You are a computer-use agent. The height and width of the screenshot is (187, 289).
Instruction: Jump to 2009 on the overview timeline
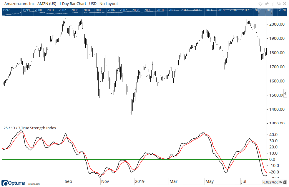click(x=148, y=10)
